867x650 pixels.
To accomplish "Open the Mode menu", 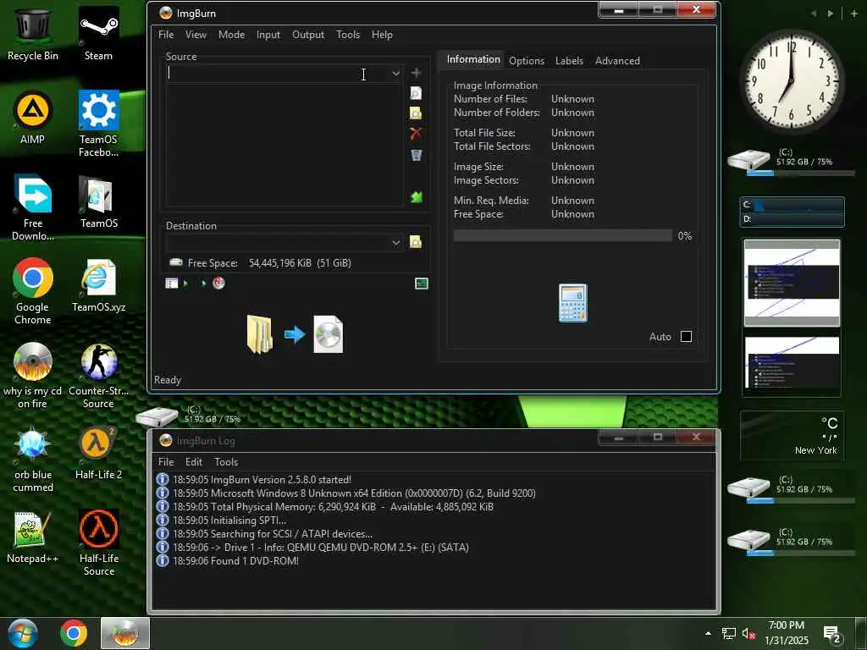I will (x=231, y=34).
